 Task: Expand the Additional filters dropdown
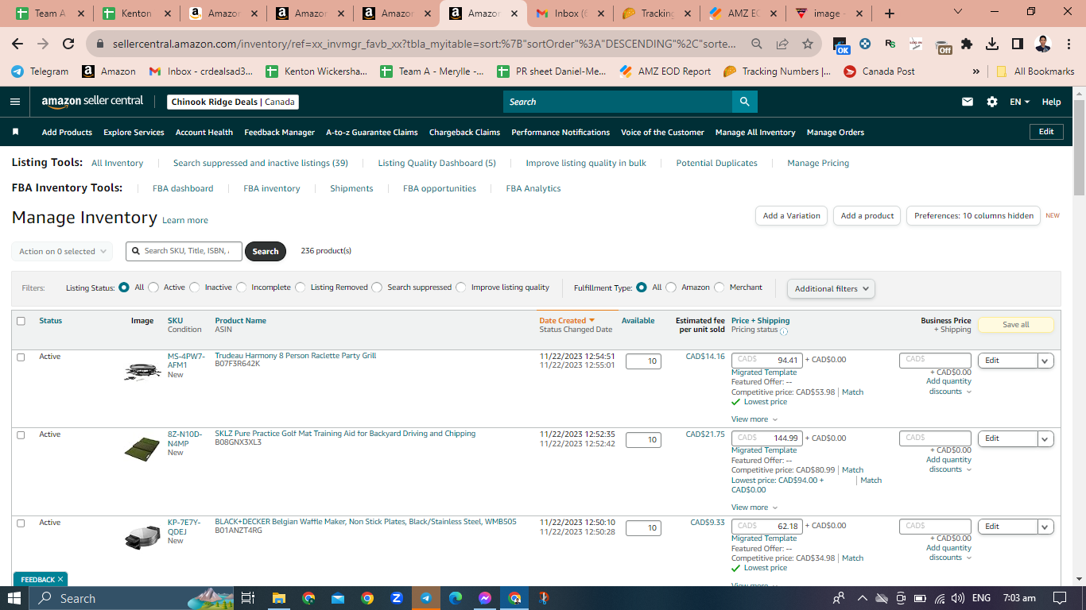pos(831,288)
